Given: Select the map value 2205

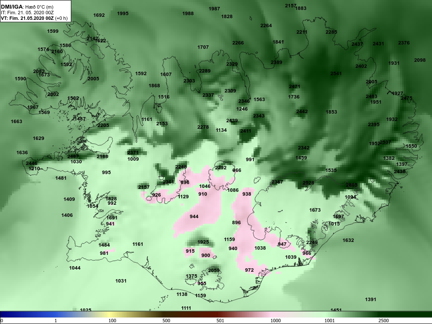Looking at the screenshot, I should tap(103, 125).
